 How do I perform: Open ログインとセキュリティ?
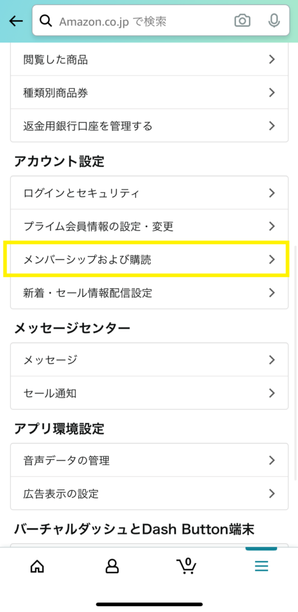(149, 193)
